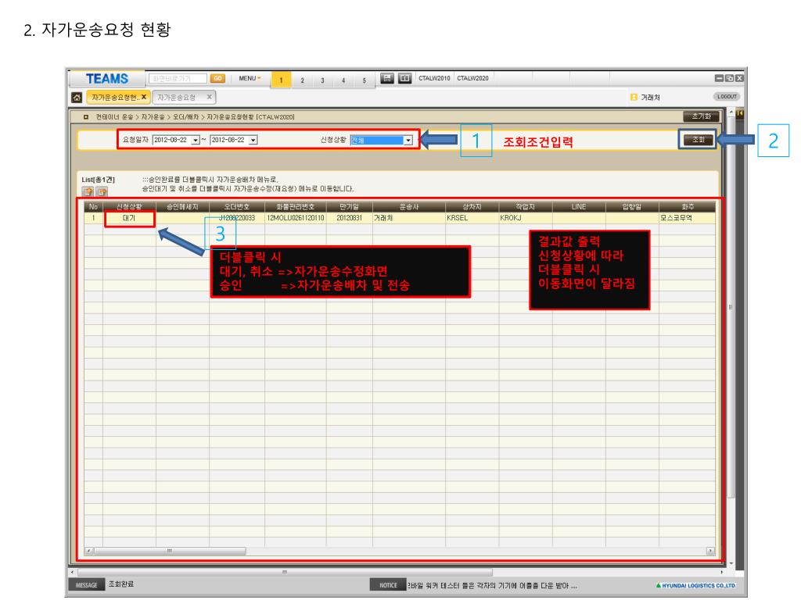Click the Hyundai Logistics logo
This screenshot has width=801, height=600.
(695, 586)
